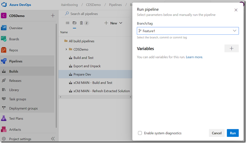Click the Repos sidebar icon
The image size is (246, 143).
coord(4,50)
